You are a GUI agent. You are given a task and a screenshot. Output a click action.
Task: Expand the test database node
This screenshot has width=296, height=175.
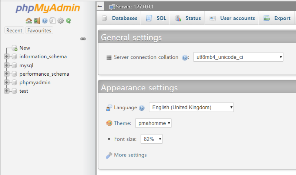[x=7, y=91]
